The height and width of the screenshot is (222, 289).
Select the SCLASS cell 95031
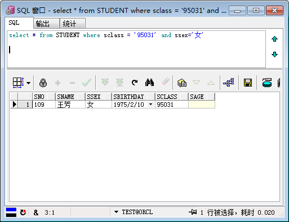coord(172,105)
